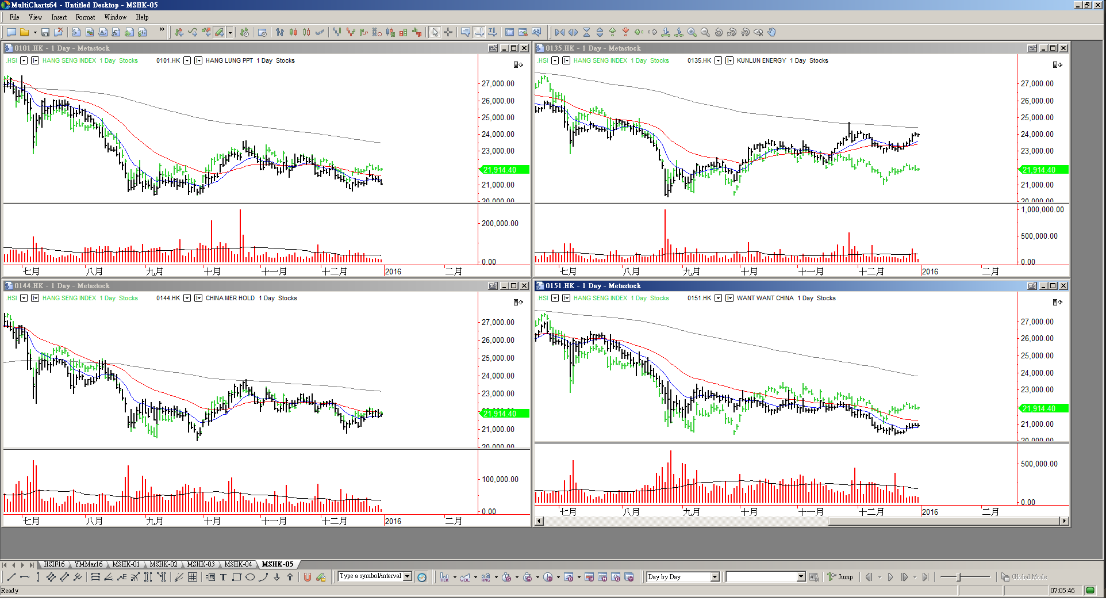
Task: Activate the hand pan tool
Action: coord(772,32)
